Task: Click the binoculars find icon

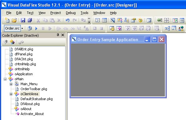Action: [86, 28]
